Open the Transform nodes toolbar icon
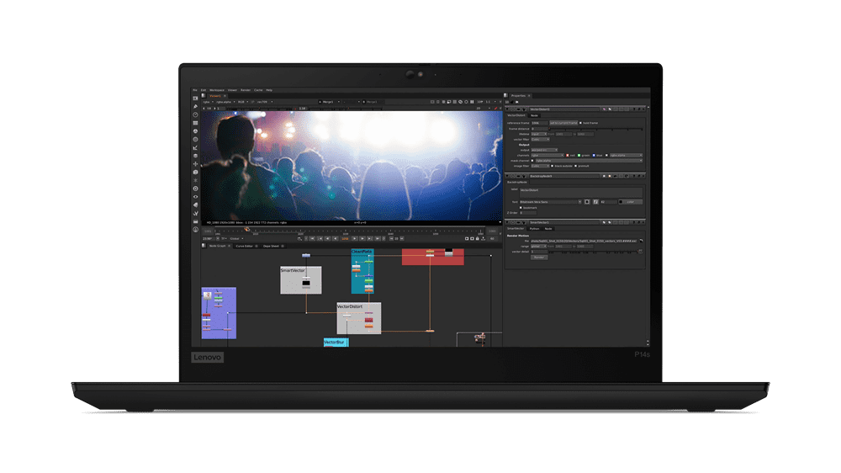This screenshot has width=841, height=473. click(x=195, y=164)
